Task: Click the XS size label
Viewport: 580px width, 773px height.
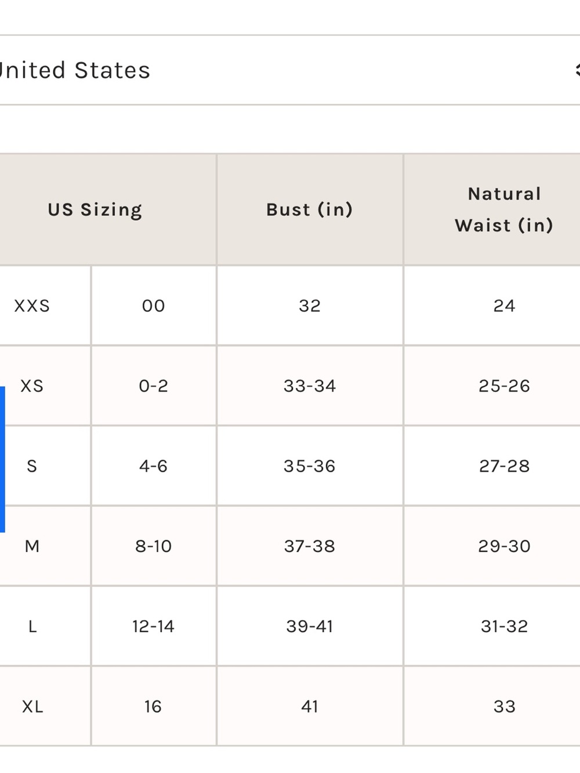Action: (x=32, y=386)
